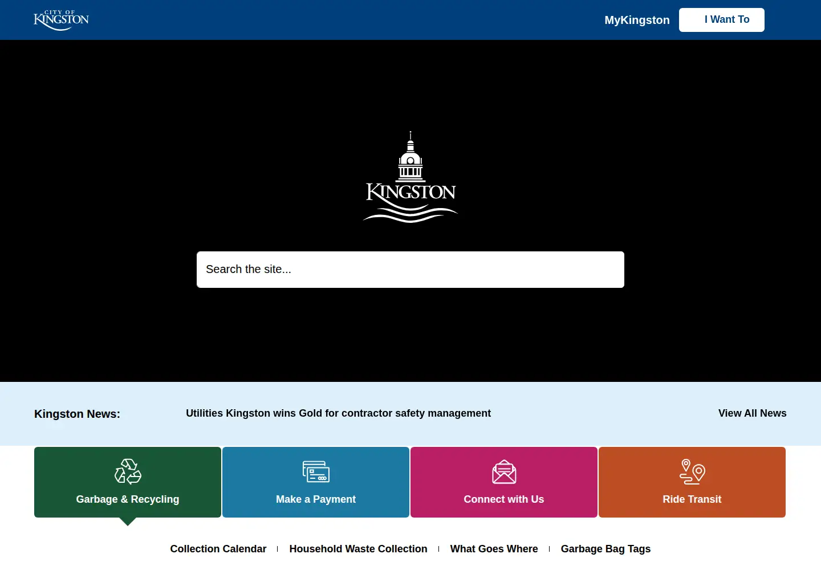821x570 pixels.
Task: Click the credit card payment icon
Action: click(316, 472)
